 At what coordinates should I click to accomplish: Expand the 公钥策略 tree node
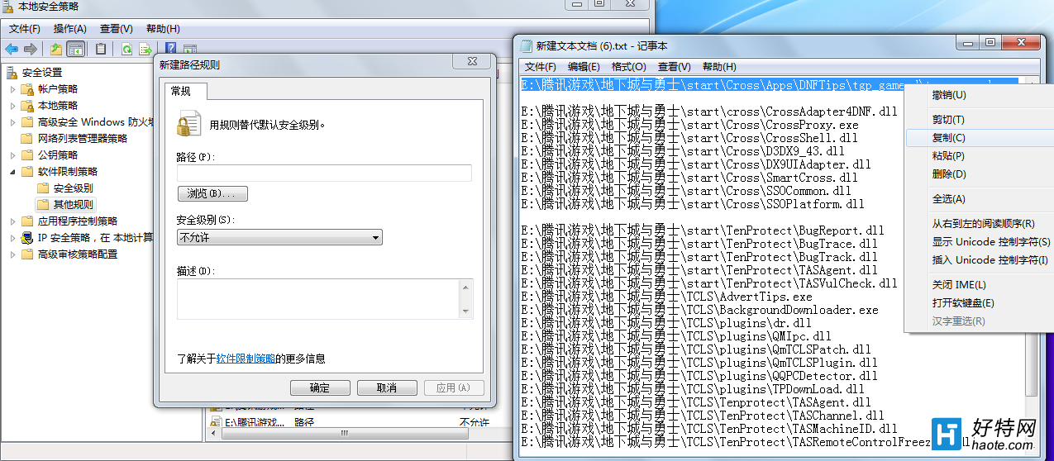(13, 154)
